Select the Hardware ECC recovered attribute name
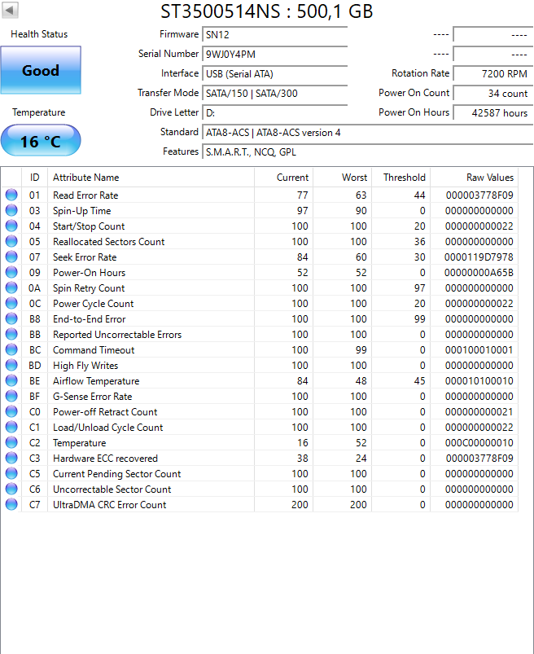 105,459
